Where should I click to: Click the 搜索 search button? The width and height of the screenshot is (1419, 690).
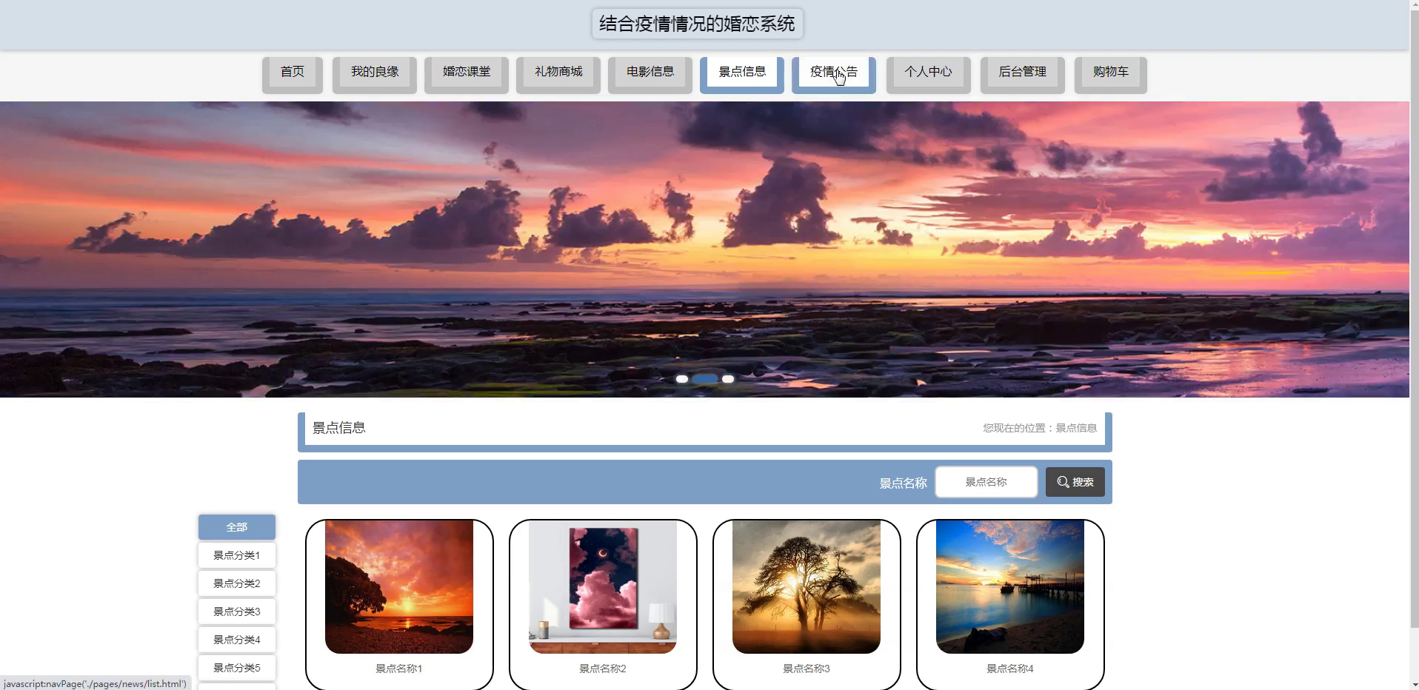coord(1075,482)
